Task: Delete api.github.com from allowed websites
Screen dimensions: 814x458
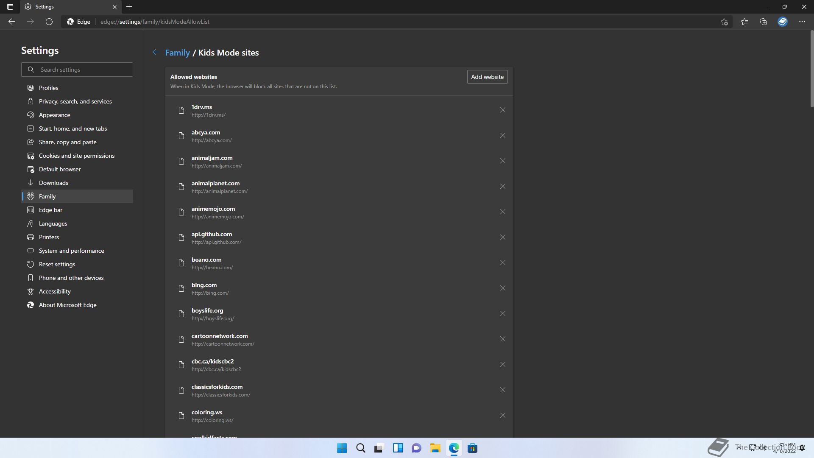Action: [502, 237]
